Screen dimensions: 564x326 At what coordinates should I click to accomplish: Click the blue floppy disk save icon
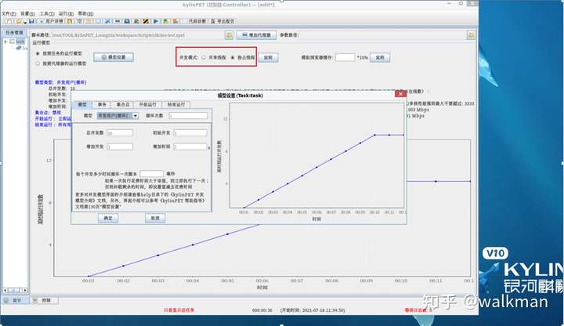tap(32, 21)
